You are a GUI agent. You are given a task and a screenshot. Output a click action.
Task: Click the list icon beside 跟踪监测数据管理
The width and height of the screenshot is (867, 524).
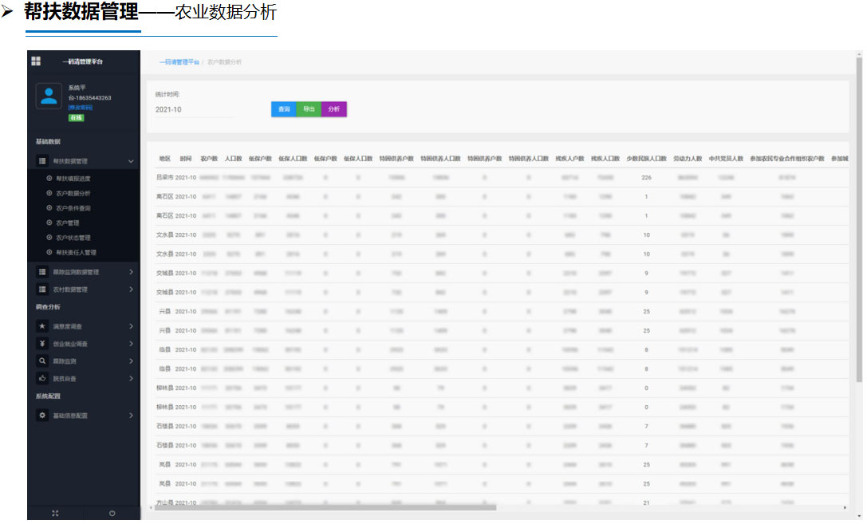coord(42,272)
